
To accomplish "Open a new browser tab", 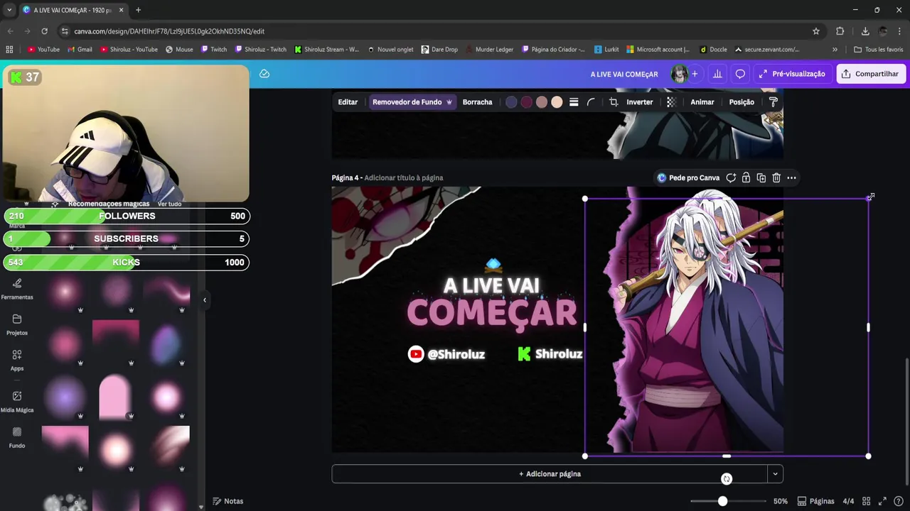I will (x=138, y=10).
